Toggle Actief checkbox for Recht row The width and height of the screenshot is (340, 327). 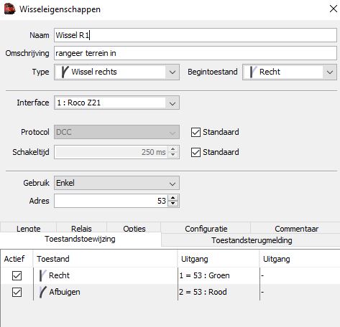click(17, 275)
